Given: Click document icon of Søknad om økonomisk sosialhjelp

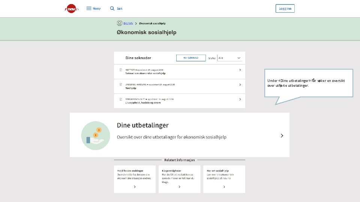Looking at the screenshot, I should pyautogui.click(x=121, y=70).
